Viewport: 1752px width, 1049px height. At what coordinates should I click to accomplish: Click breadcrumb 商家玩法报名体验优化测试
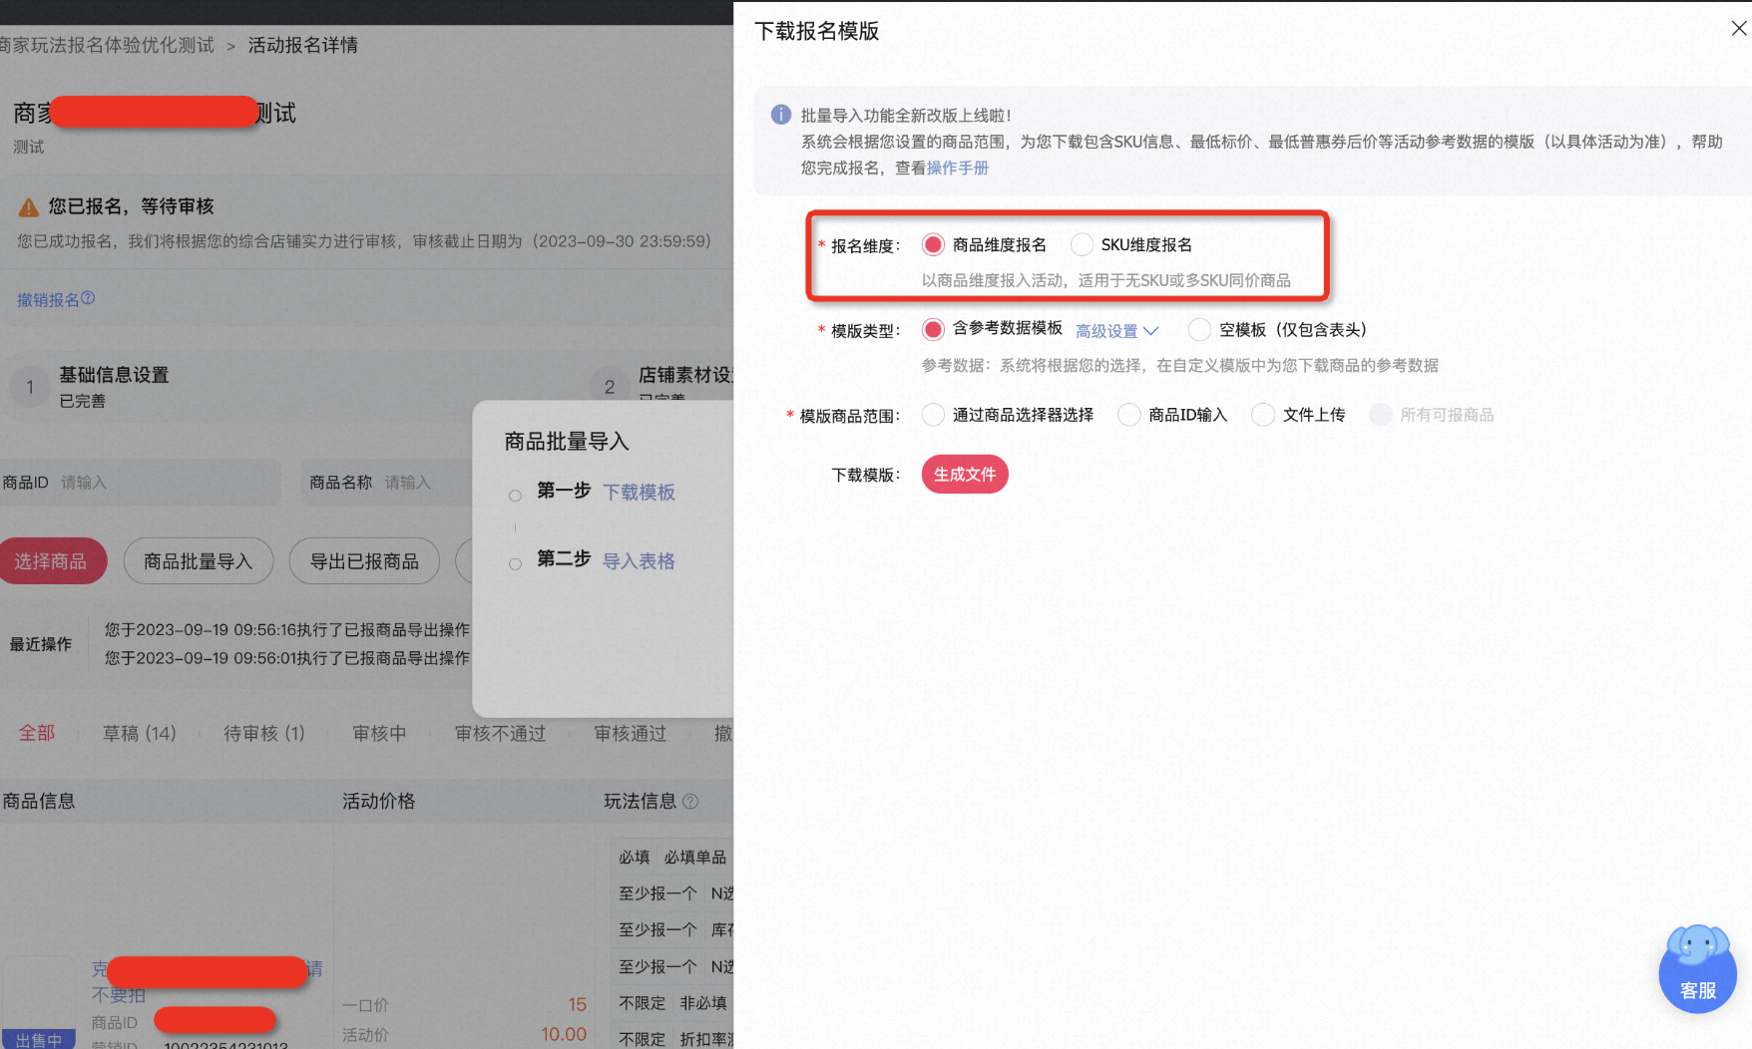click(x=107, y=45)
